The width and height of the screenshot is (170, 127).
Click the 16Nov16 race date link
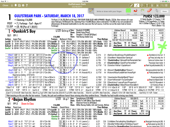tap(10, 60)
